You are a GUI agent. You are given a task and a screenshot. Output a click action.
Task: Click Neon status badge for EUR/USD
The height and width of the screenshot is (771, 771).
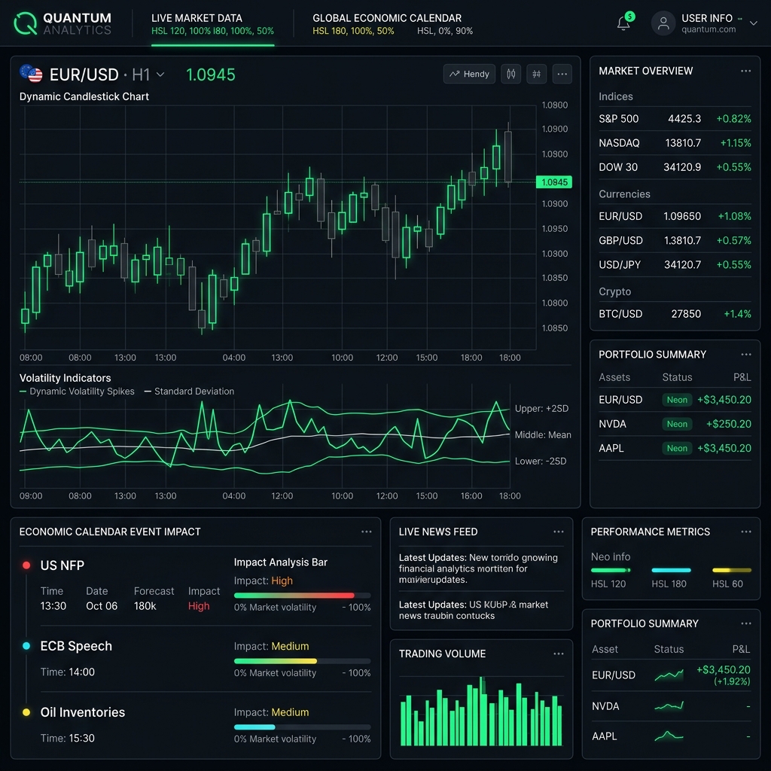click(x=677, y=400)
